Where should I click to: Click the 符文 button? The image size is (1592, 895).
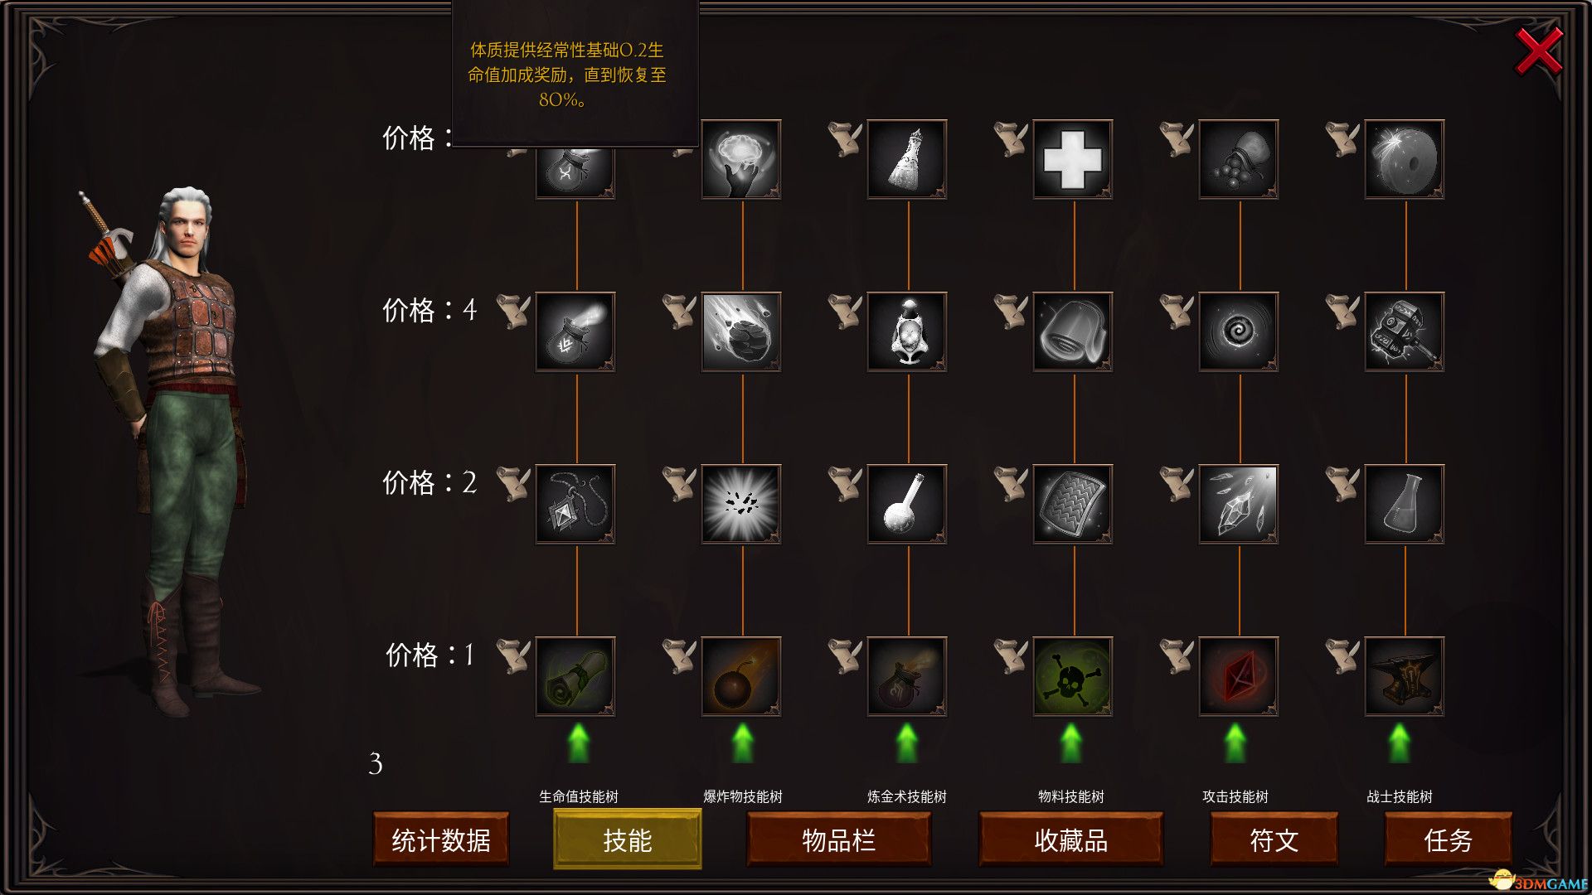pyautogui.click(x=1274, y=839)
